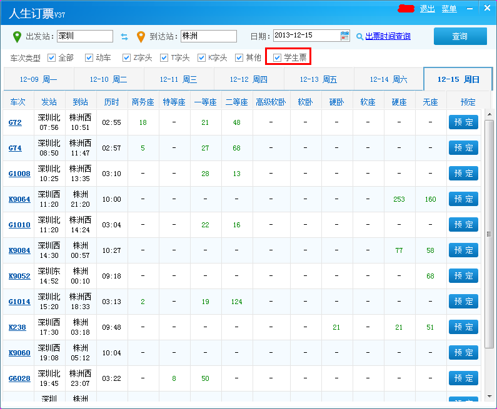
Task: Open train G72 details link
Action: pyautogui.click(x=15, y=122)
